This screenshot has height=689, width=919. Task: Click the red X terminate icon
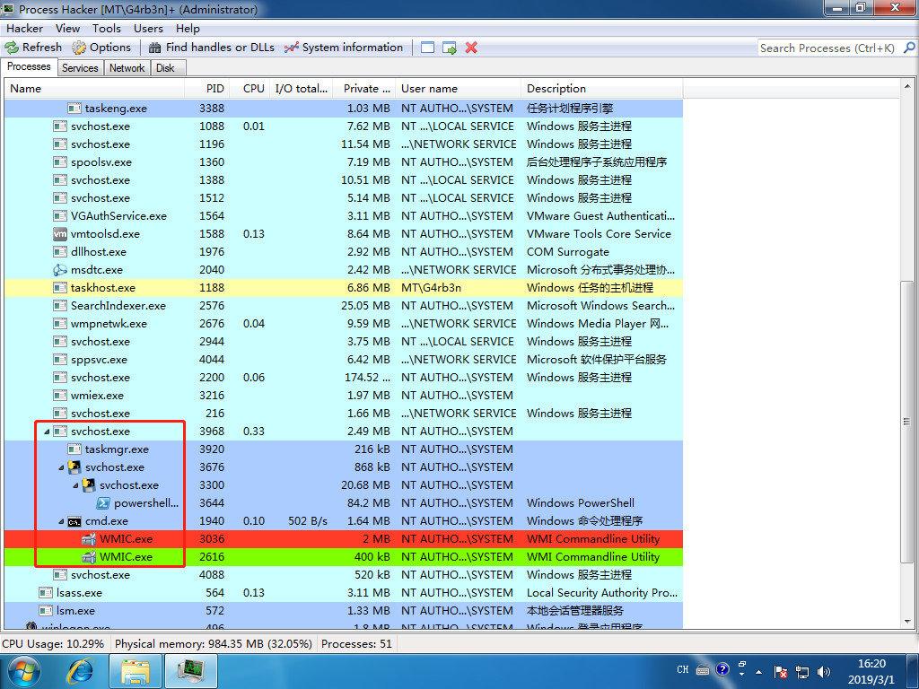471,48
